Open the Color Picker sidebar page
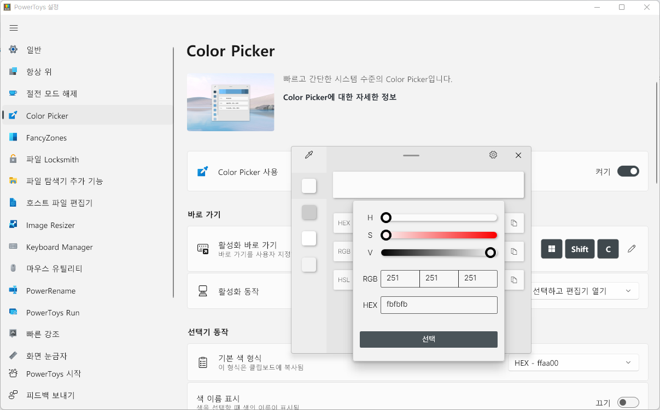The width and height of the screenshot is (660, 410). coord(87,115)
